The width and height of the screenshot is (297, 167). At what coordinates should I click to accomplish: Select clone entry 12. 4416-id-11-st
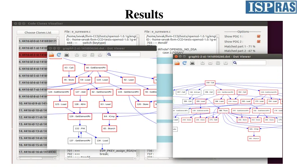(x=33, y=117)
